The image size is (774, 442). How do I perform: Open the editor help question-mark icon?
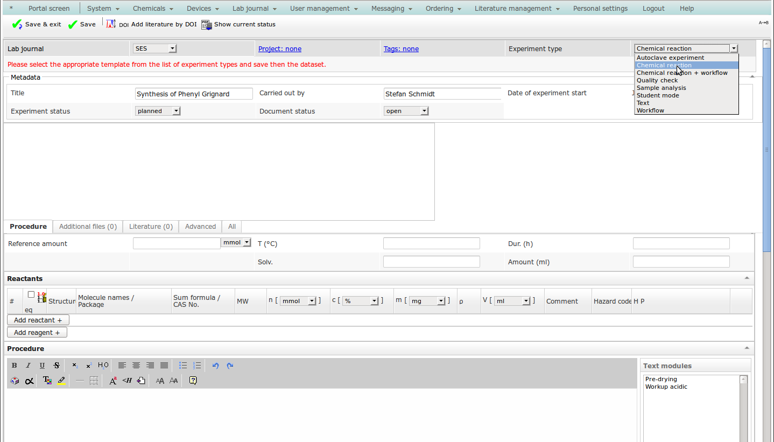193,381
